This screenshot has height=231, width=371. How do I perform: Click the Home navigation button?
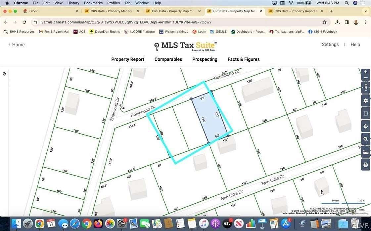pyautogui.click(x=16, y=44)
